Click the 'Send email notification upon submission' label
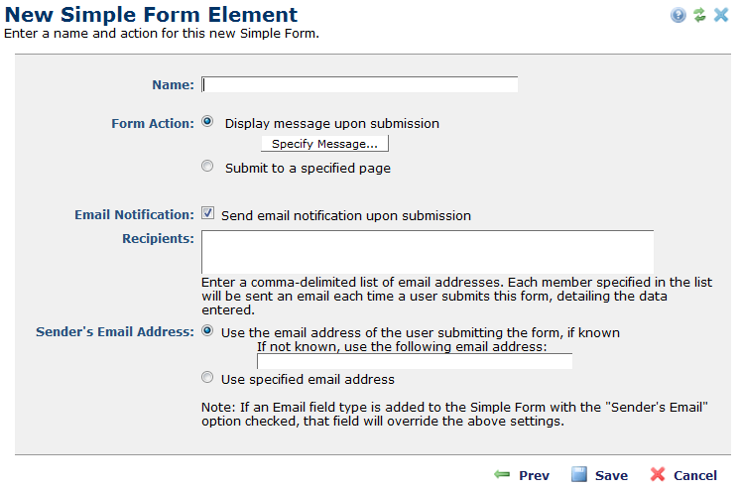The width and height of the screenshot is (741, 490). tap(345, 215)
